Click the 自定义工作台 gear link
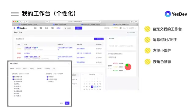The image size is (196, 110). click(x=131, y=32)
